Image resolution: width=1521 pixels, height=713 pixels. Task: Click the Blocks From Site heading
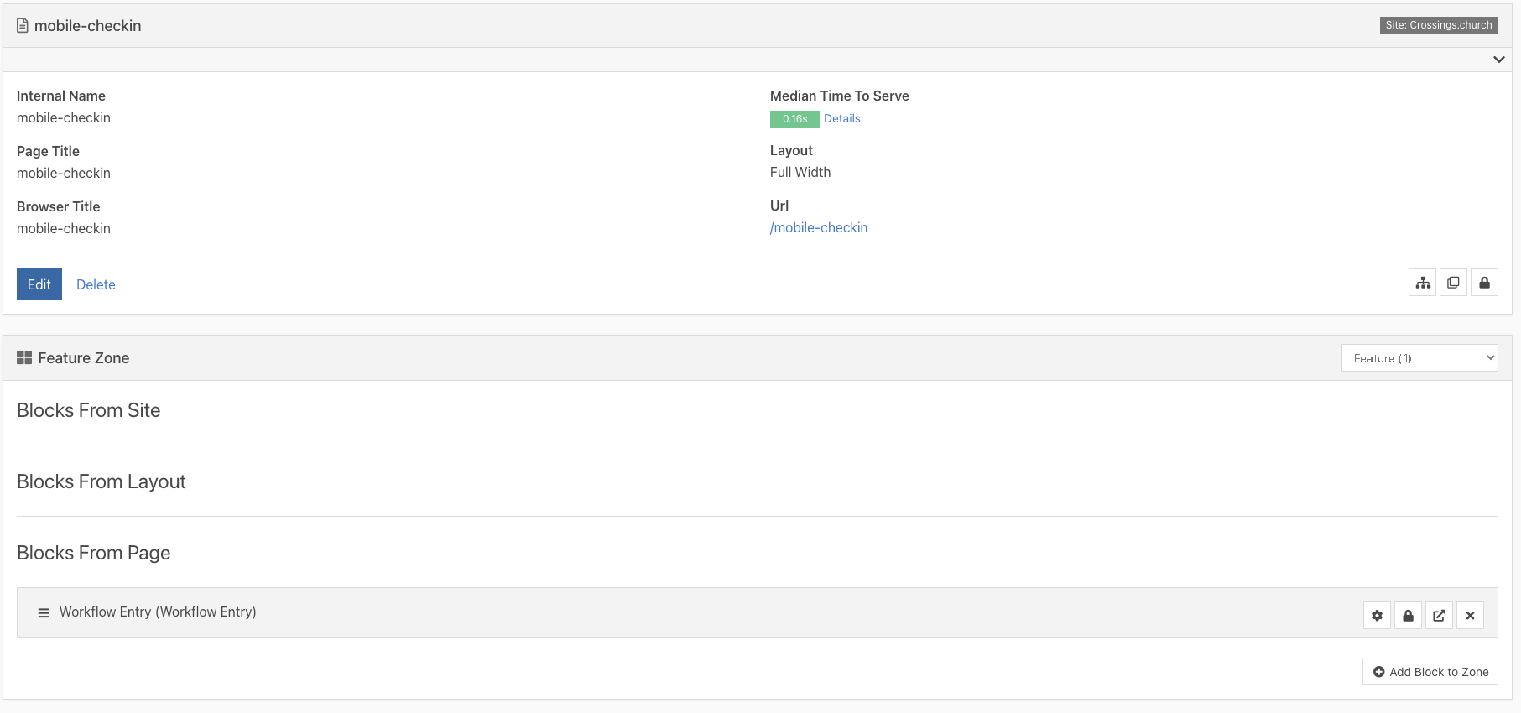tap(89, 410)
